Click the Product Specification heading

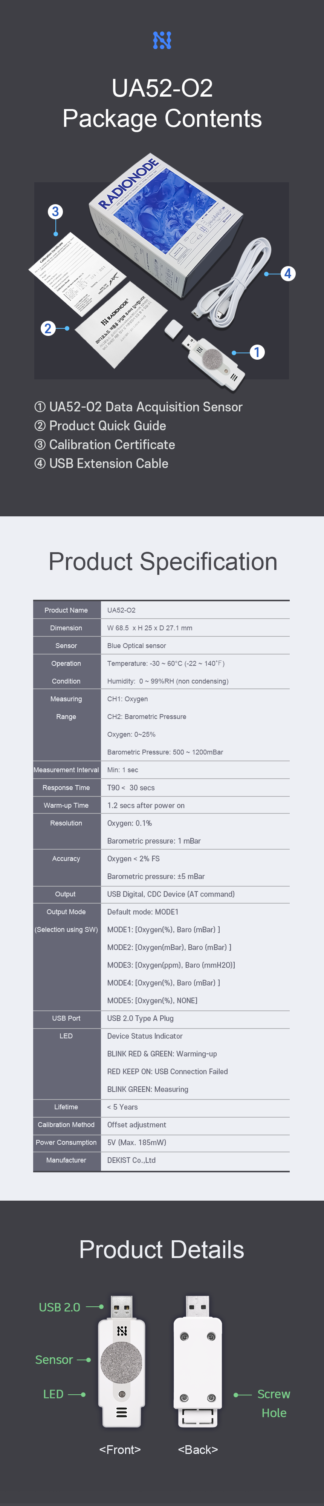163,561
